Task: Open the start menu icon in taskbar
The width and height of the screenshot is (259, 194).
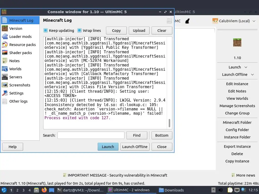Action: coord(4,190)
